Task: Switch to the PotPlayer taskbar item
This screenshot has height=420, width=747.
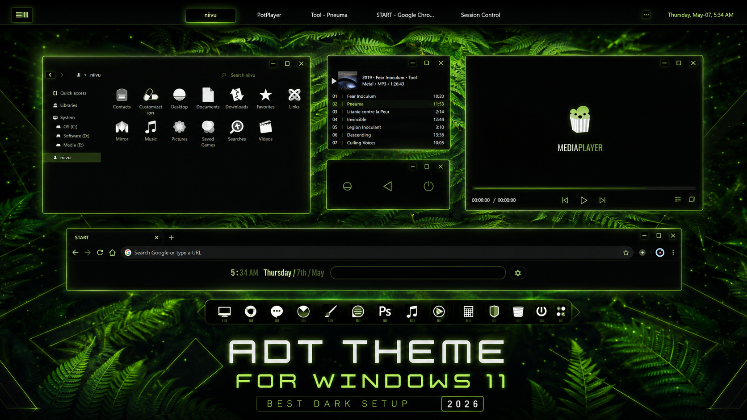Action: coord(269,15)
